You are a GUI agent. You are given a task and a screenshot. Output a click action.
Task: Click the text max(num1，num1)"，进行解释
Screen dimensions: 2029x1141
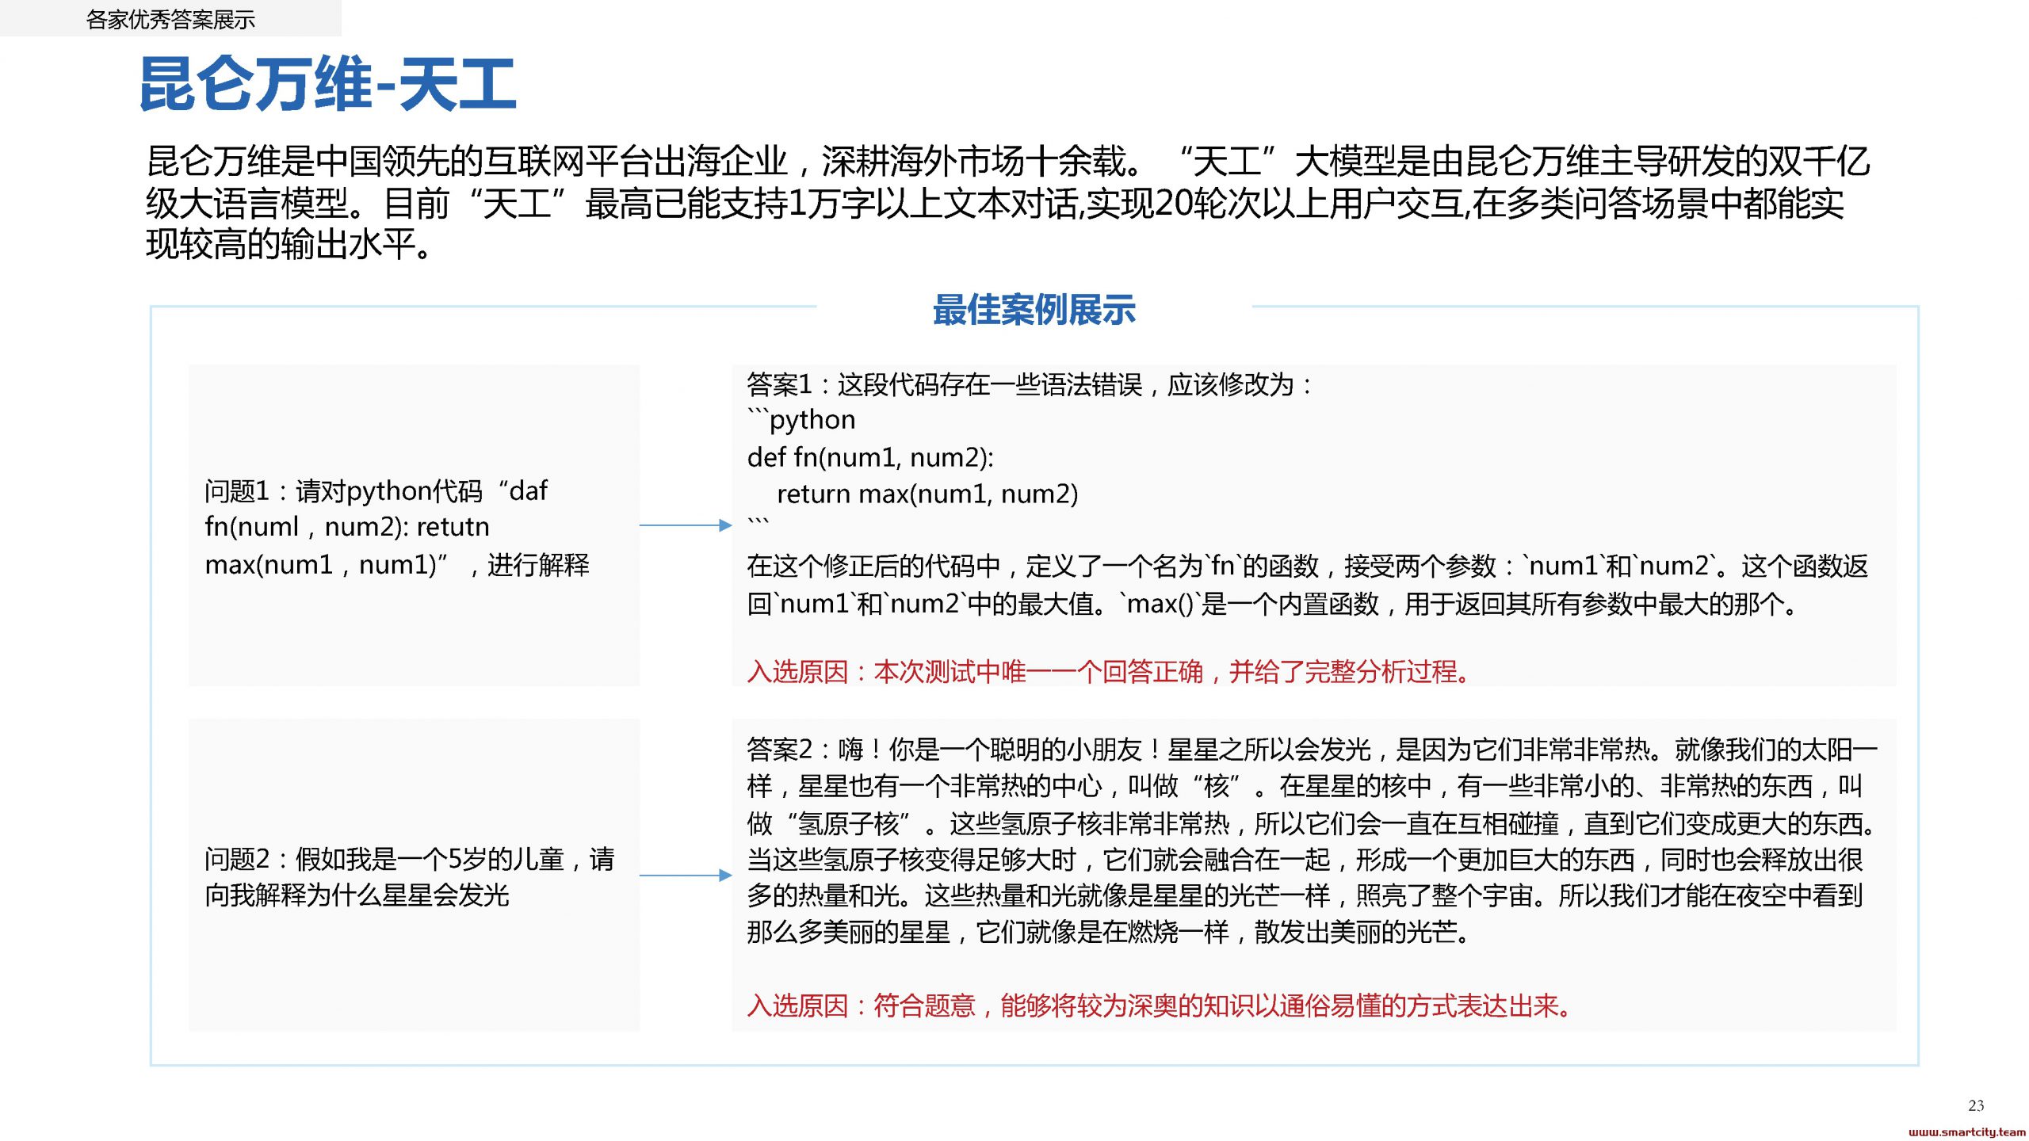(x=397, y=564)
